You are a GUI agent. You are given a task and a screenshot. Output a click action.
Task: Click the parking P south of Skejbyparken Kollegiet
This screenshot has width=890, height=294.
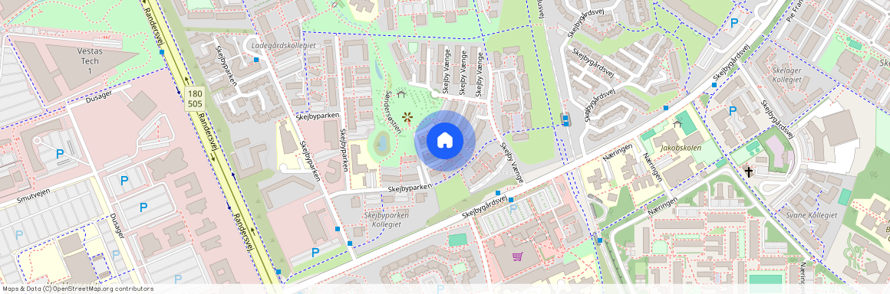point(315,252)
